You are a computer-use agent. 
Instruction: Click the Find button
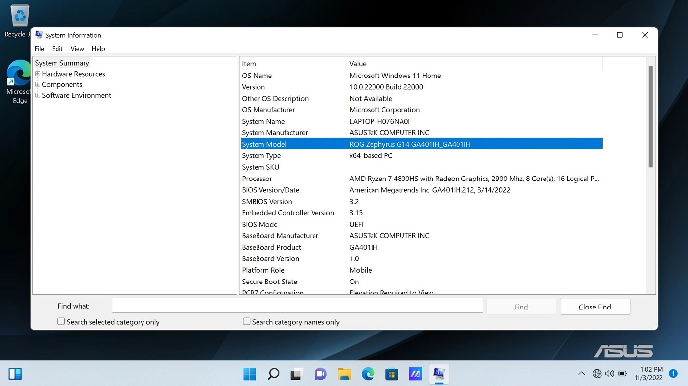(x=521, y=307)
